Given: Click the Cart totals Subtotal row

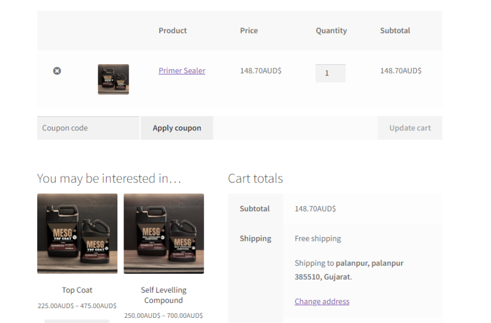Looking at the screenshot, I should point(255,209).
